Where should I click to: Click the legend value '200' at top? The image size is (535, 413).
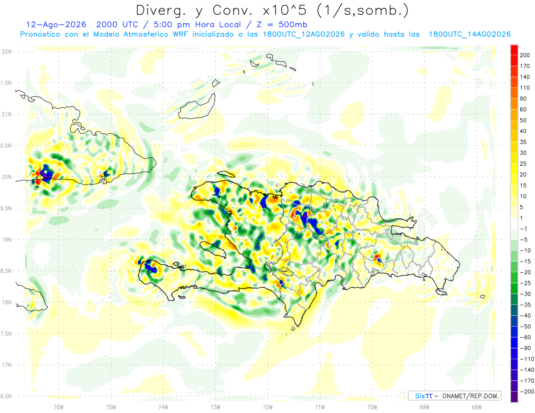(x=525, y=55)
